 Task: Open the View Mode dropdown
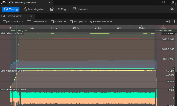[x=101, y=21]
